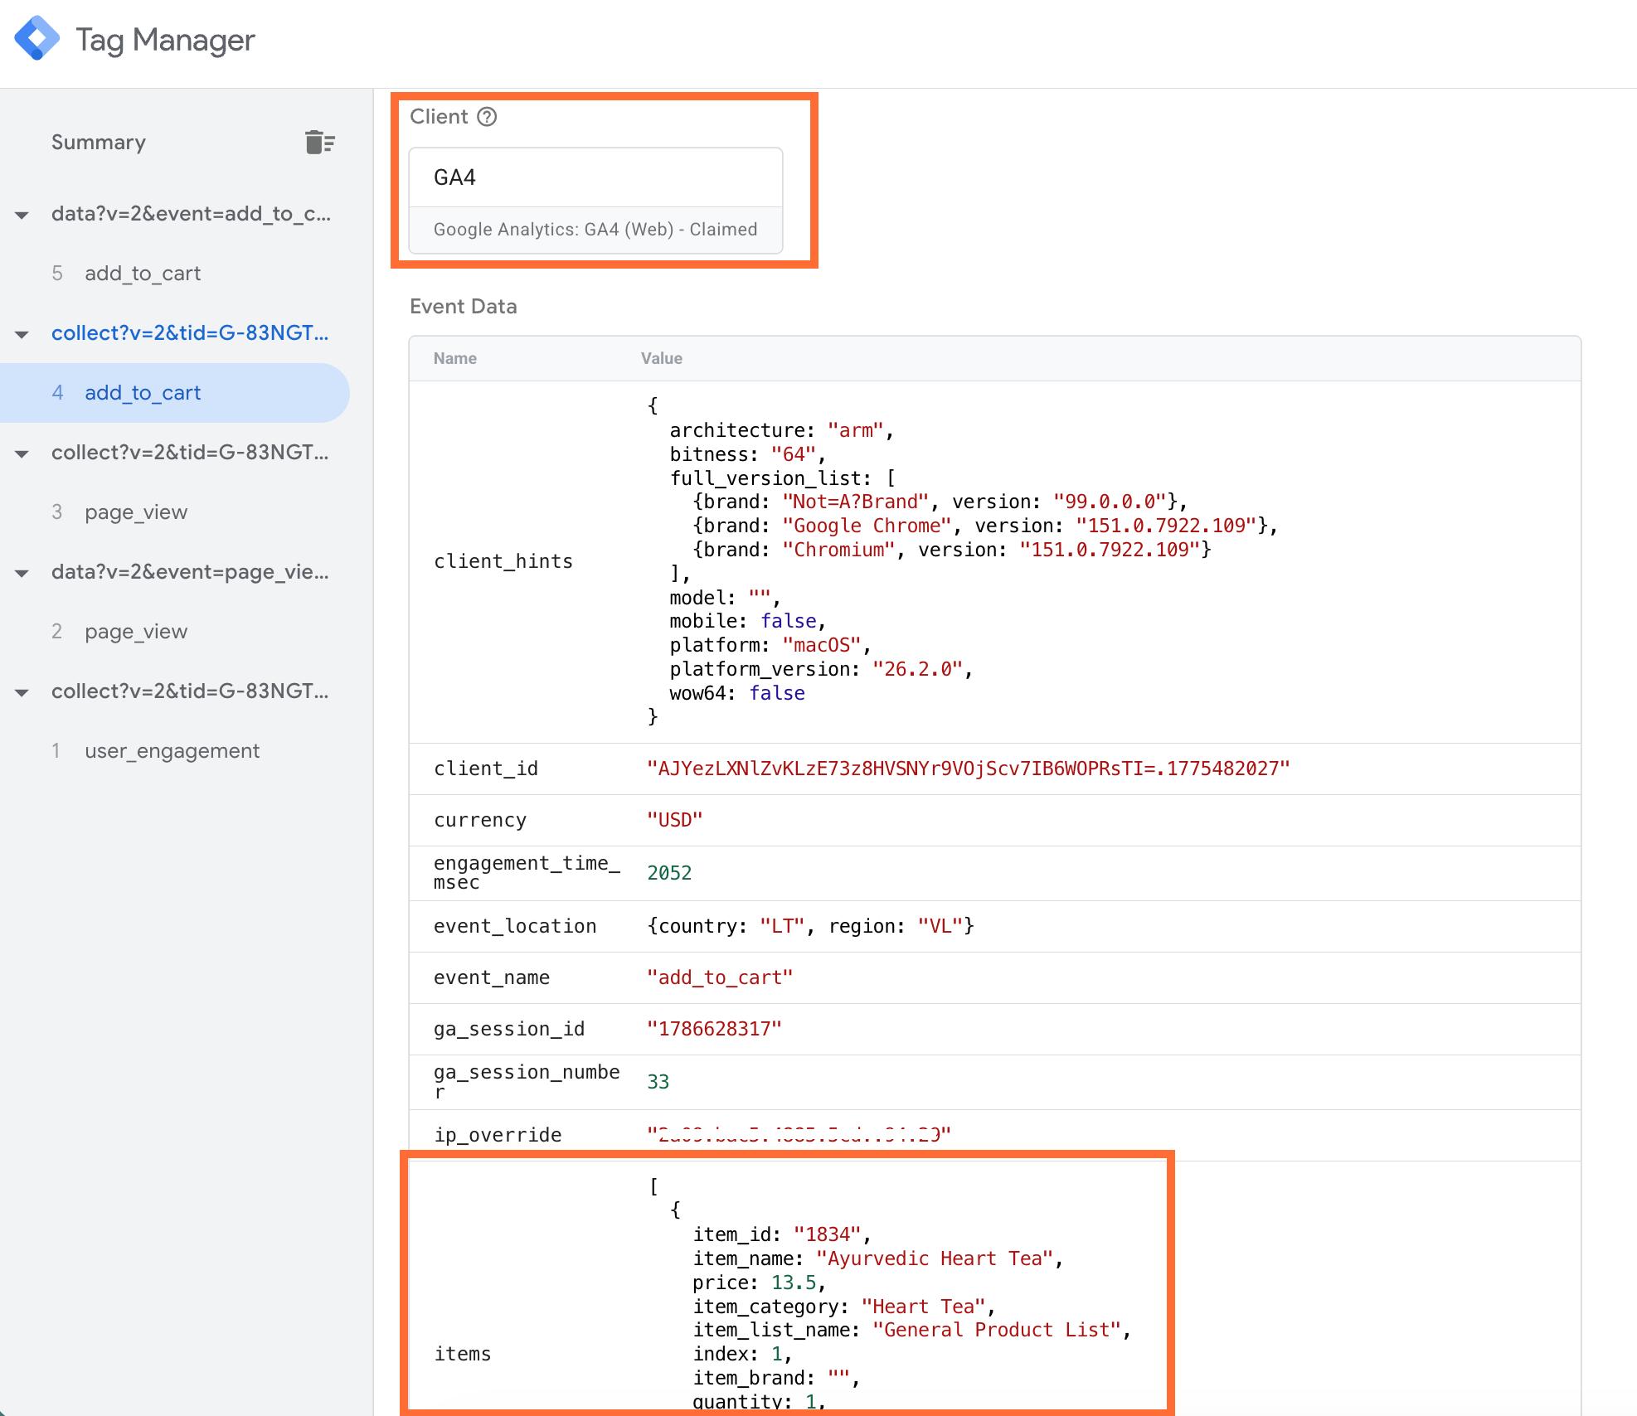Collapse the arrow of the request holding user_engagement
Viewport: 1637px width, 1416px height.
pyautogui.click(x=22, y=693)
